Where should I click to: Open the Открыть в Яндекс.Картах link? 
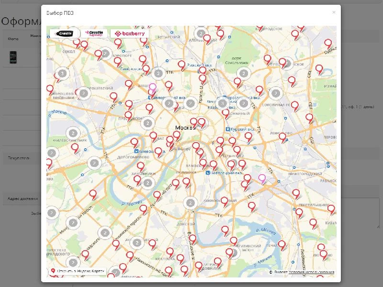click(x=78, y=271)
